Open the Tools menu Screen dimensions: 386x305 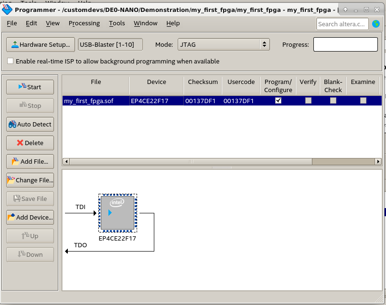(x=117, y=23)
